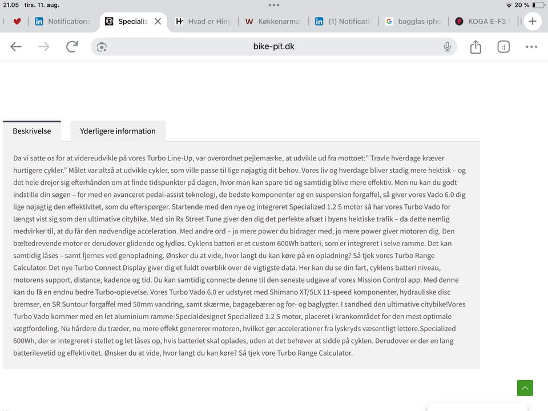The height and width of the screenshot is (411, 548).
Task: Select the Beskrivelse tab
Action: coord(32,131)
